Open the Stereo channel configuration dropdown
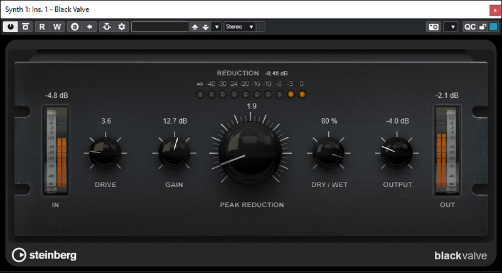 coord(240,27)
